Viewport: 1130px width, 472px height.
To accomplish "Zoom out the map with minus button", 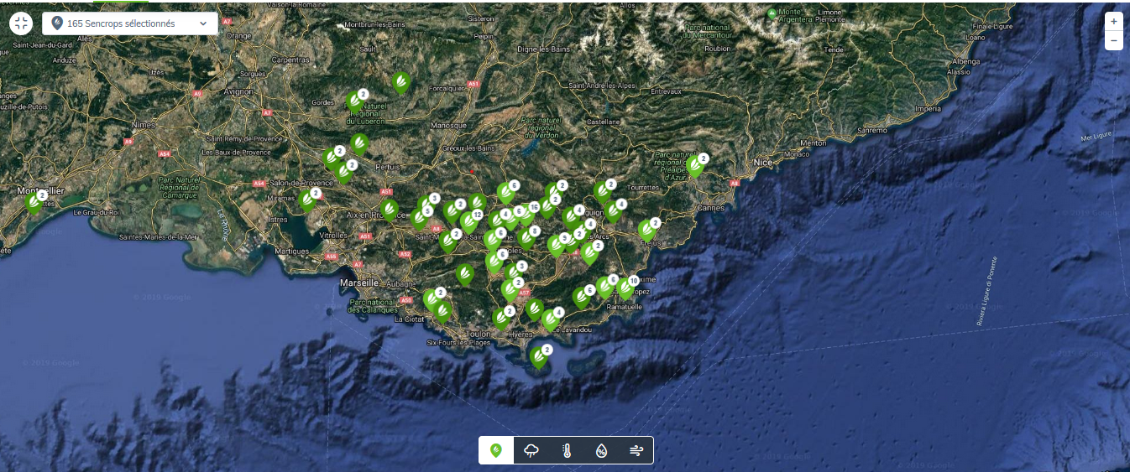I will 1113,40.
